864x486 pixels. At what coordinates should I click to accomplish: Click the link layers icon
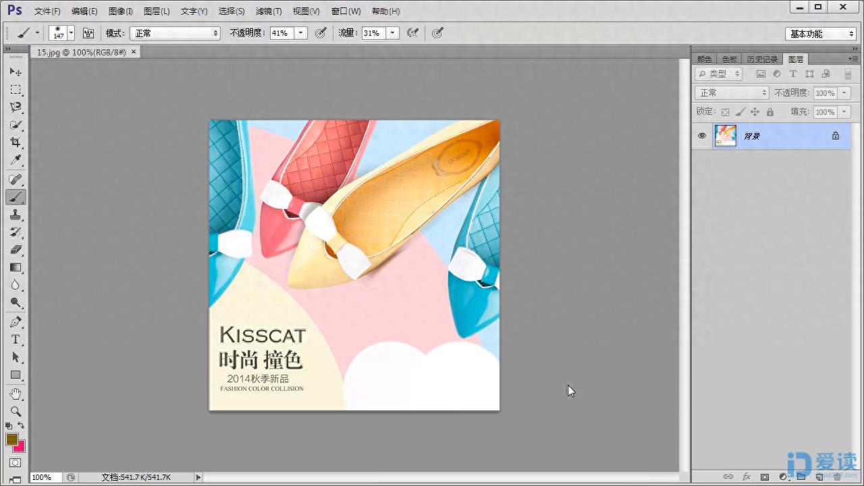click(x=728, y=477)
